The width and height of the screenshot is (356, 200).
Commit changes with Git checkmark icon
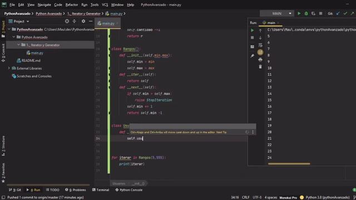(345, 13)
